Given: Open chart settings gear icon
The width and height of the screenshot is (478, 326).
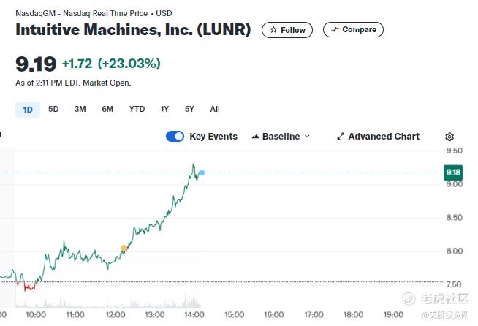Looking at the screenshot, I should (449, 137).
